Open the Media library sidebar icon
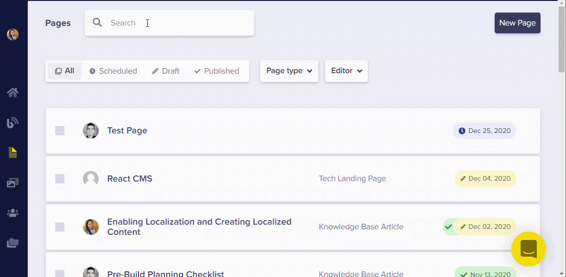This screenshot has width=566, height=277. click(x=13, y=183)
